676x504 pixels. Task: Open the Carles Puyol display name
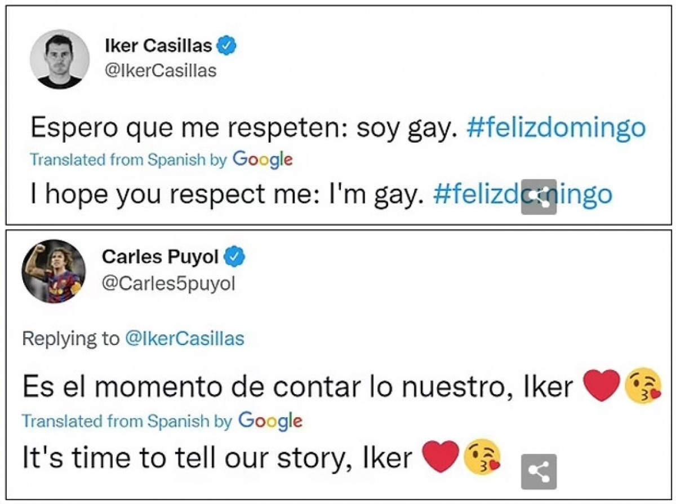click(160, 258)
